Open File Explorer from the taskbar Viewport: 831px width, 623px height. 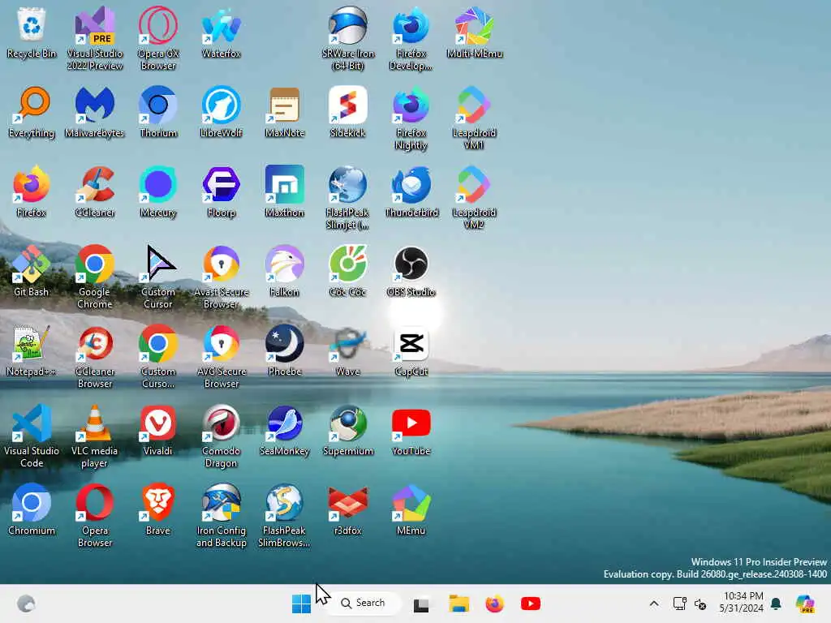coord(459,604)
